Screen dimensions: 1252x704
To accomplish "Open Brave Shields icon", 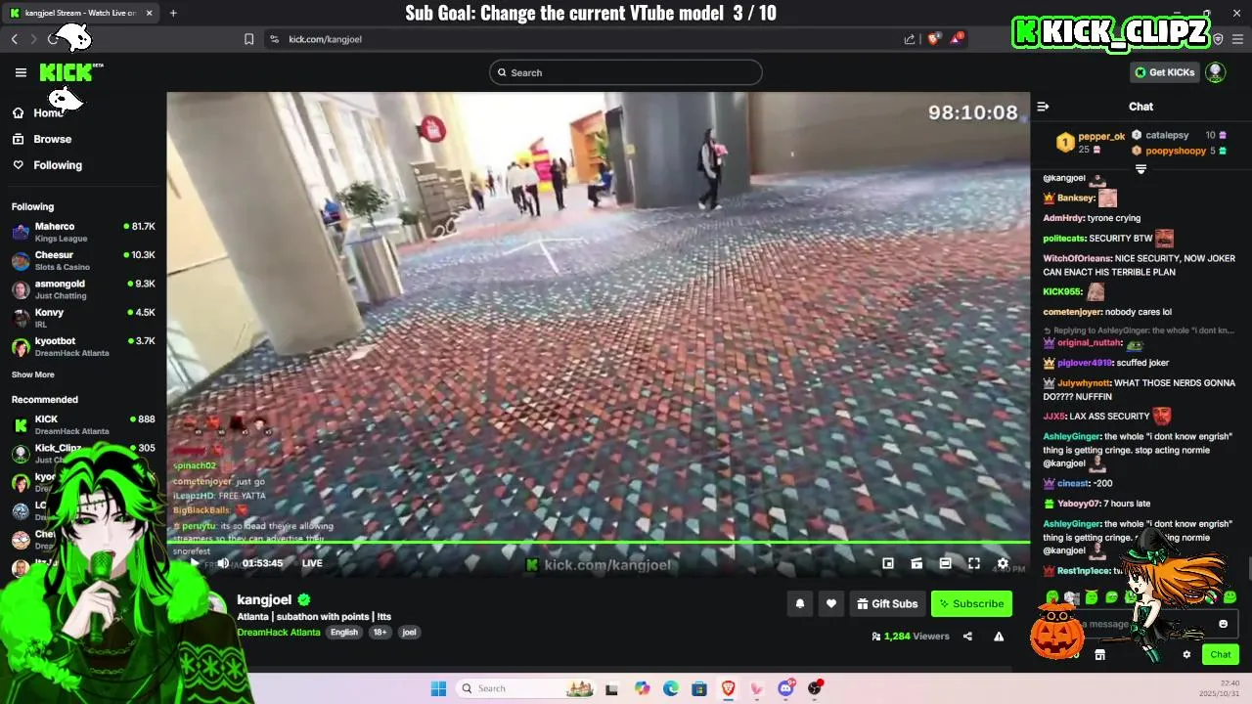I will point(933,39).
